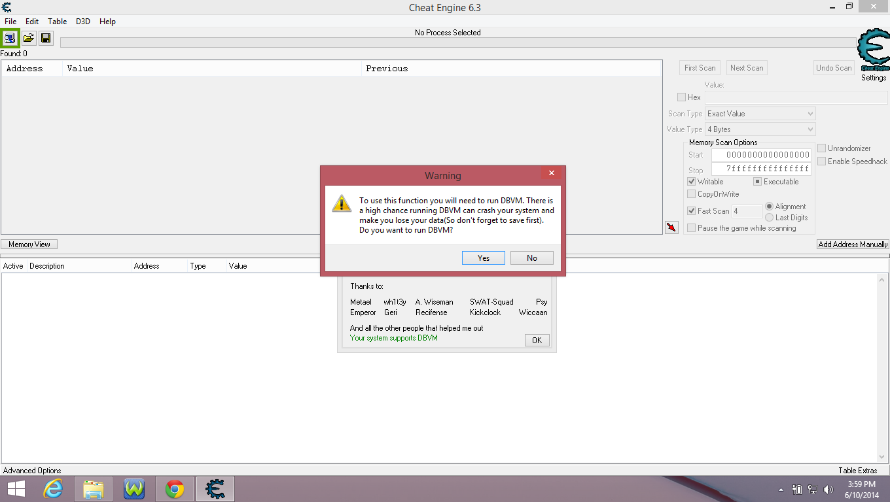Click Cheat Engine title bar icon
Image resolution: width=890 pixels, height=502 pixels.
[x=7, y=7]
